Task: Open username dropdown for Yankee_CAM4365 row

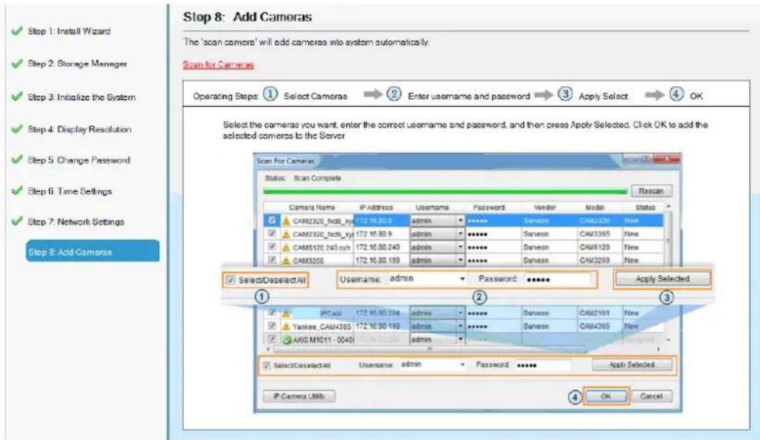Action: 461,326
